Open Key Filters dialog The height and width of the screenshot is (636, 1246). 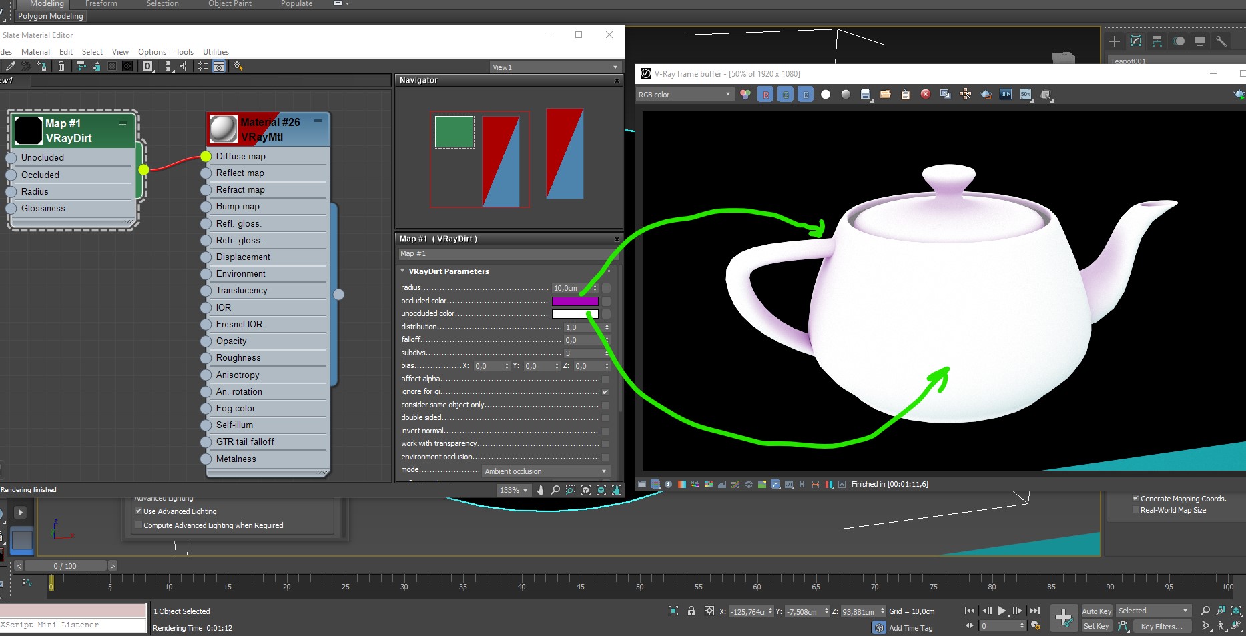(1161, 627)
